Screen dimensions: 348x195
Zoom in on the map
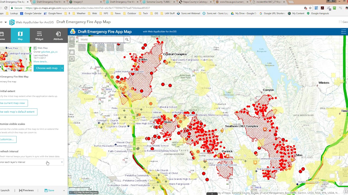coord(72,40)
